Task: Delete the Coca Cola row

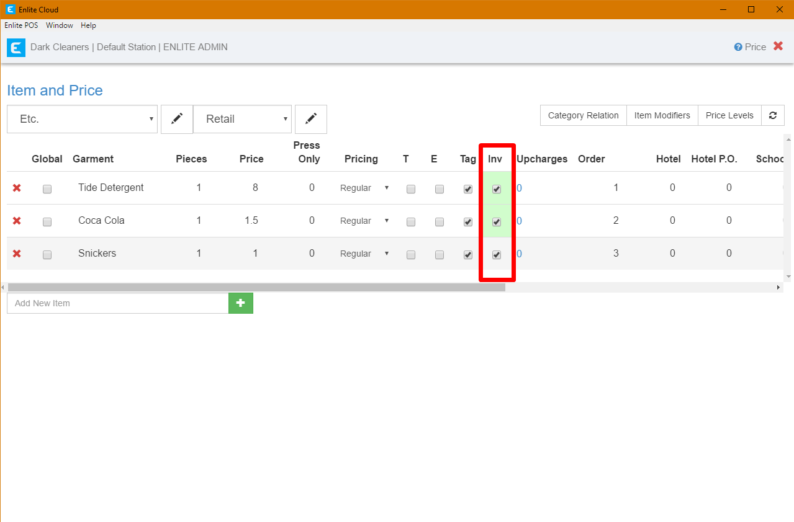Action: pyautogui.click(x=17, y=221)
